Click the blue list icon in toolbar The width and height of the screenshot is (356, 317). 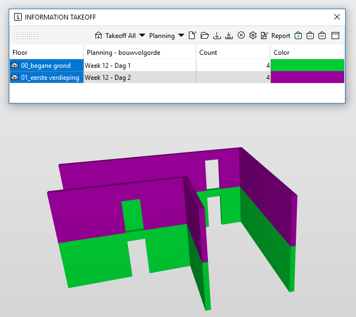click(322, 36)
